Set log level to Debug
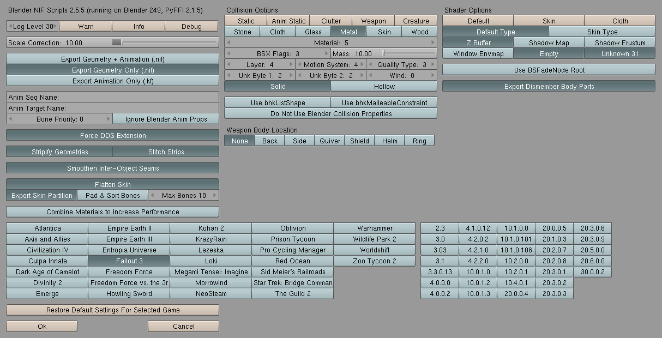The height and width of the screenshot is (338, 662). pos(191,26)
